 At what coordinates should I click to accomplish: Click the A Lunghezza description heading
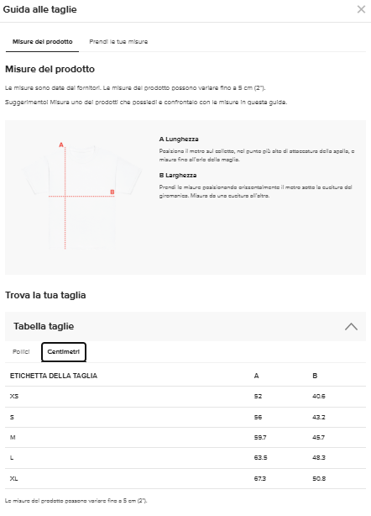pyautogui.click(x=179, y=140)
